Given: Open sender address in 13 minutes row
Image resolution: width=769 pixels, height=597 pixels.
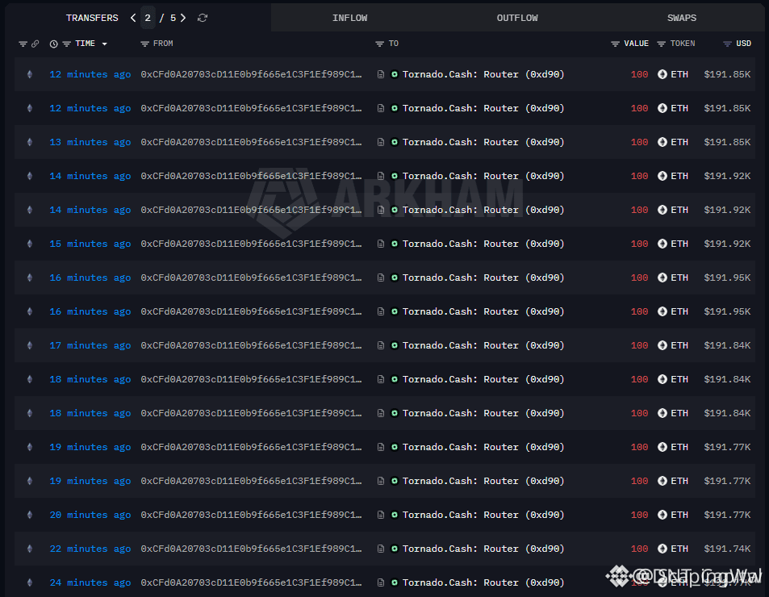Looking at the screenshot, I should point(251,142).
